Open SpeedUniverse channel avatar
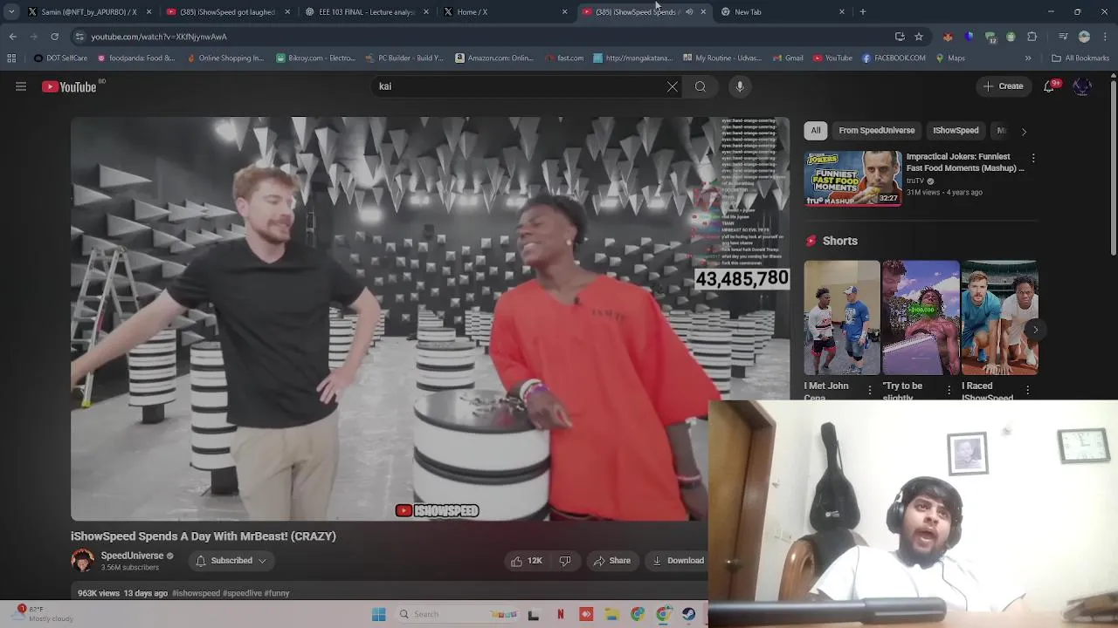 click(x=83, y=561)
